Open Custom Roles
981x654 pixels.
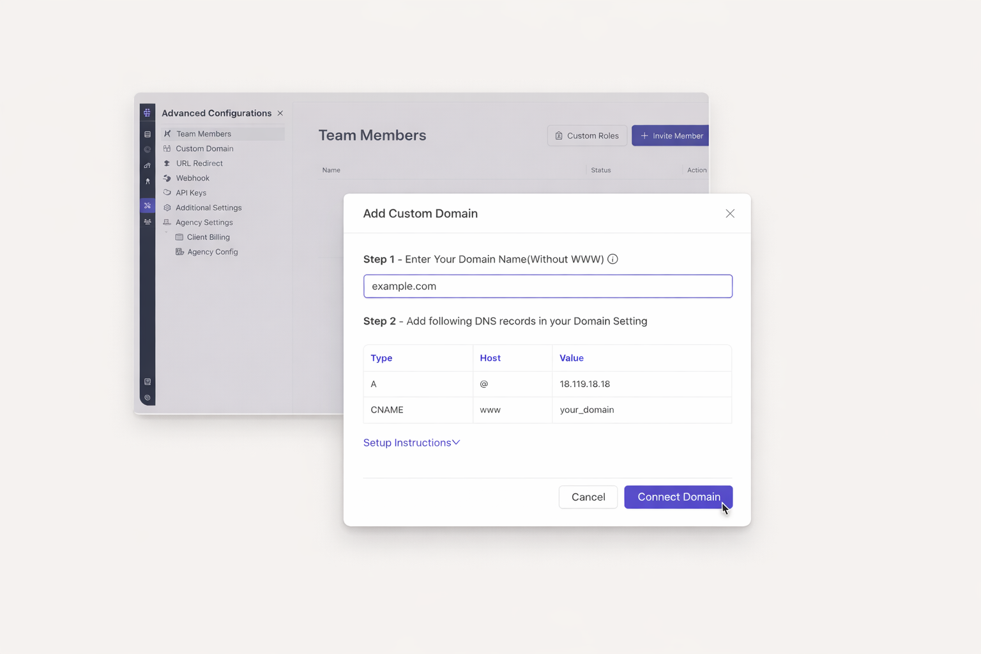click(586, 135)
